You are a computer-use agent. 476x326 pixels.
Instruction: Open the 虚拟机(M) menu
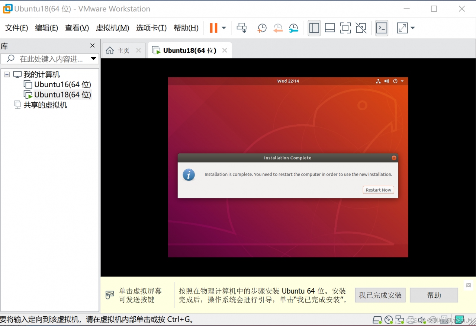pyautogui.click(x=112, y=28)
